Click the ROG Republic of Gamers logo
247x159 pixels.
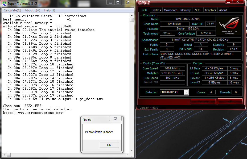click(229, 26)
